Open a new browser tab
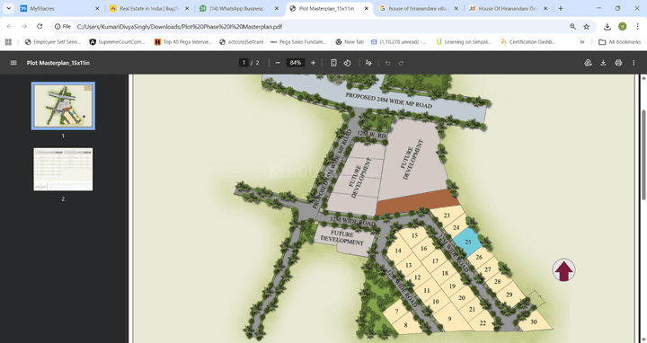 click(x=561, y=8)
